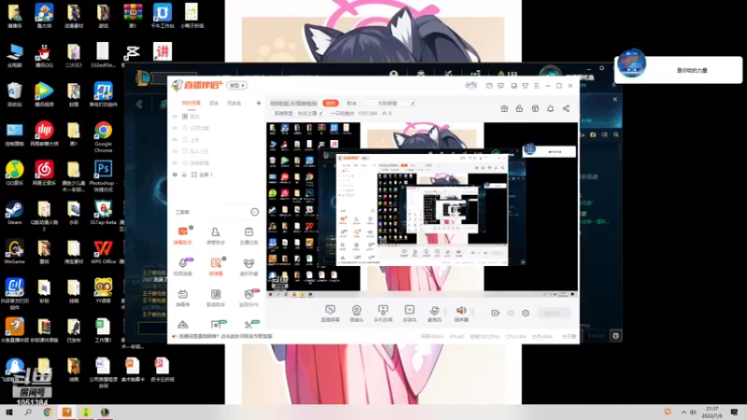Viewport: 747px width, 420px height.
Task: Open the 全民乐PK tool
Action: tap(248, 298)
